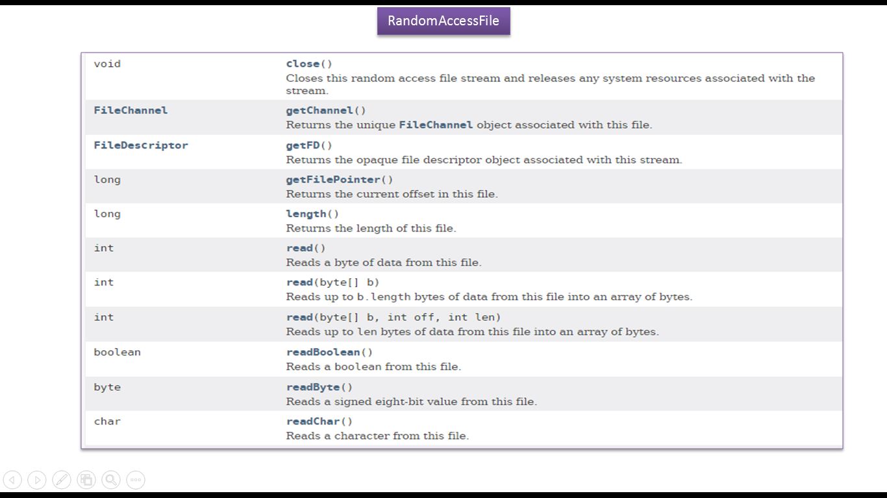The width and height of the screenshot is (887, 498).
Task: Click FileChannel link in getChannel description
Action: (x=436, y=124)
